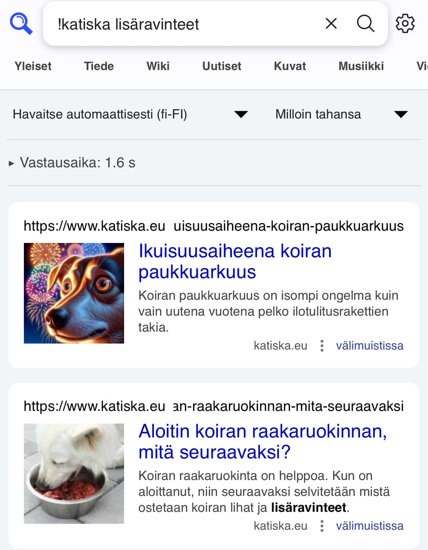The height and width of the screenshot is (550, 428).
Task: Click the SearXNG magnifier logo
Action: pos(21,24)
